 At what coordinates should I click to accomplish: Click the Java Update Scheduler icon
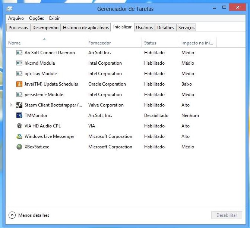tap(19, 84)
